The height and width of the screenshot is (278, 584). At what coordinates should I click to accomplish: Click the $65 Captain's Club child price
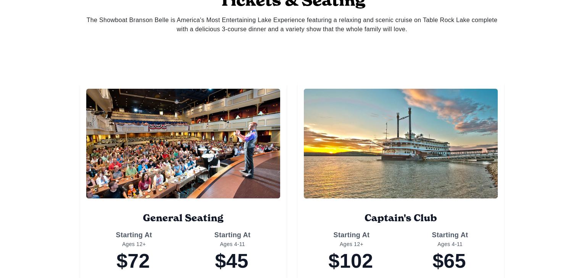click(x=449, y=261)
